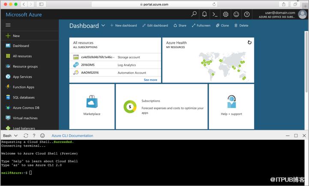This screenshot has height=186, width=309.
Task: Close the Cloud Shell panel
Action: pos(304,135)
